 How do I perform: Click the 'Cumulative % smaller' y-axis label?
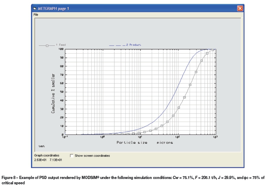(x=54, y=93)
